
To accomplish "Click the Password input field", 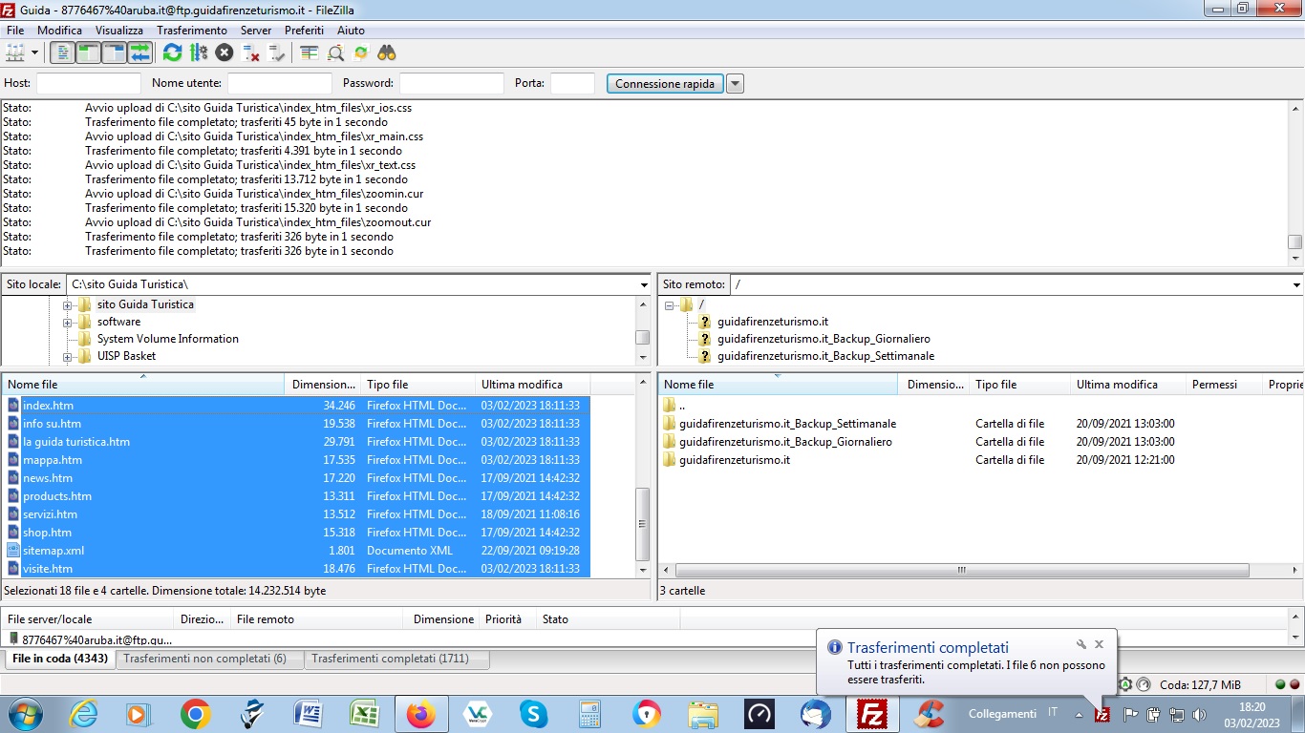I will [452, 83].
